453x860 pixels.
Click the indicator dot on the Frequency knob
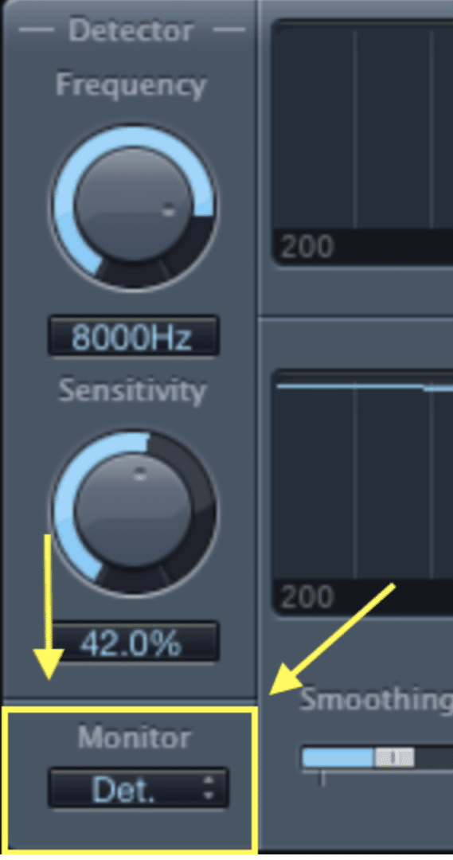169,209
